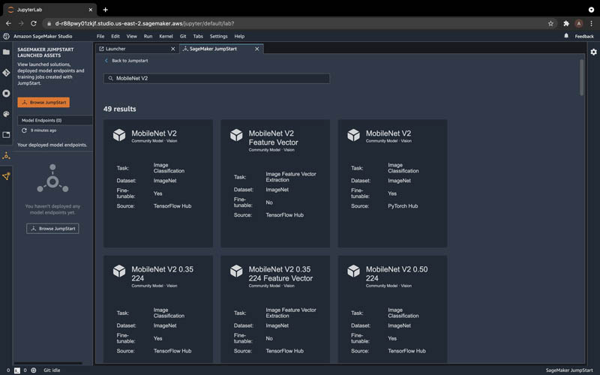Open the Commands palette sidebar icon
Screen dimensions: 600x375
pyautogui.click(x=6, y=114)
